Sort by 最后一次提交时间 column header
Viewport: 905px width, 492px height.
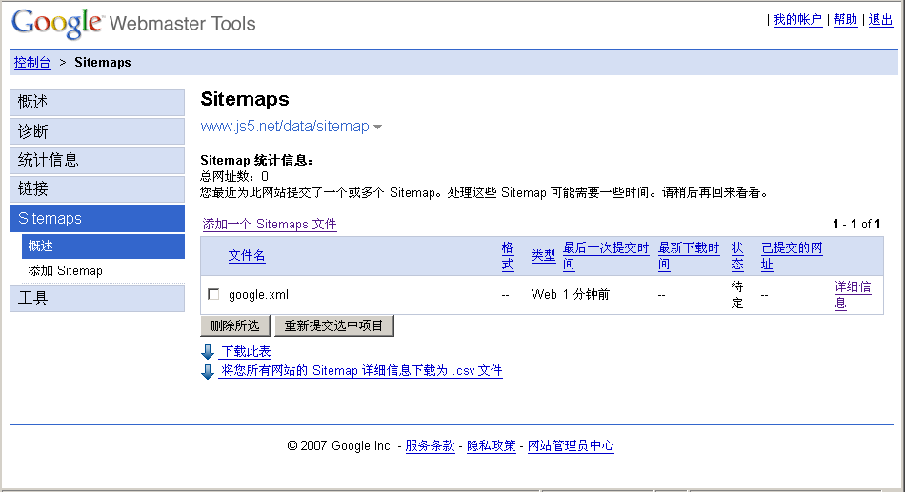point(606,256)
